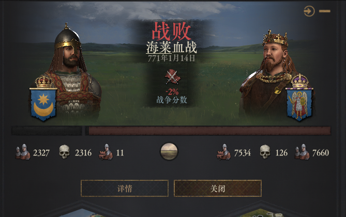Click the left skull casualties icon
The height and width of the screenshot is (217, 346).
click(x=65, y=152)
